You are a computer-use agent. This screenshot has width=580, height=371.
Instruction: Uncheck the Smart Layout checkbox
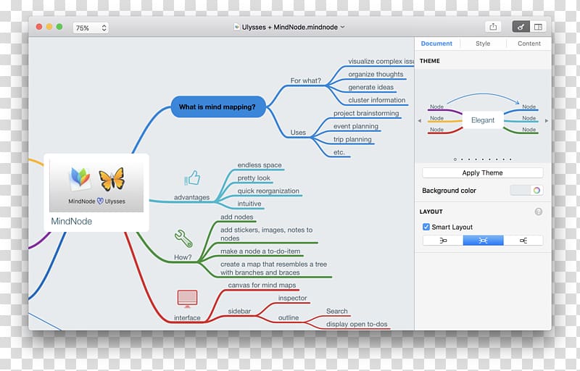pyautogui.click(x=426, y=227)
